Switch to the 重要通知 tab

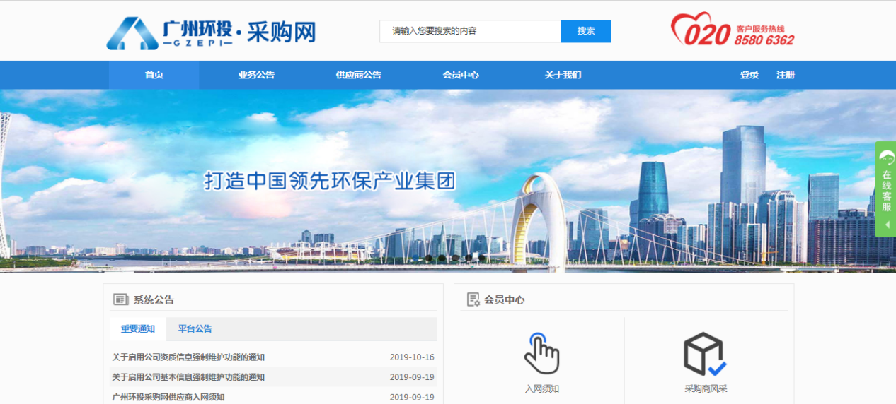point(138,328)
